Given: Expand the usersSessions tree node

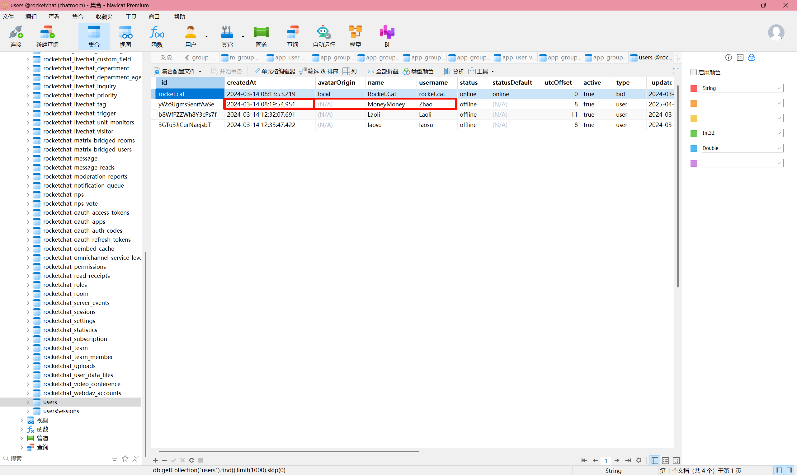Looking at the screenshot, I should [x=27, y=411].
